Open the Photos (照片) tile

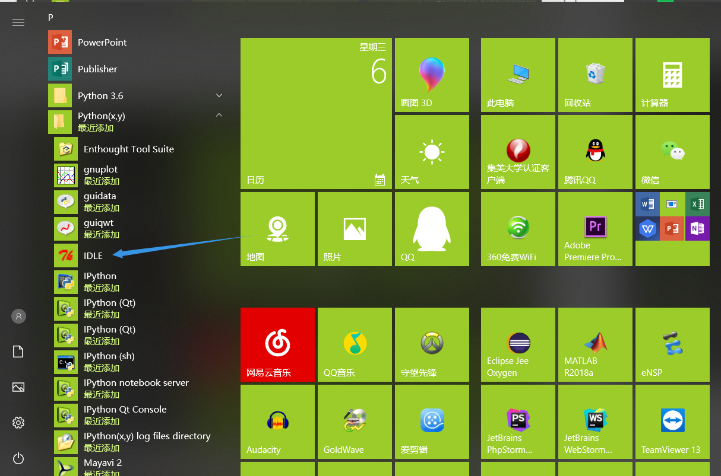(355, 229)
